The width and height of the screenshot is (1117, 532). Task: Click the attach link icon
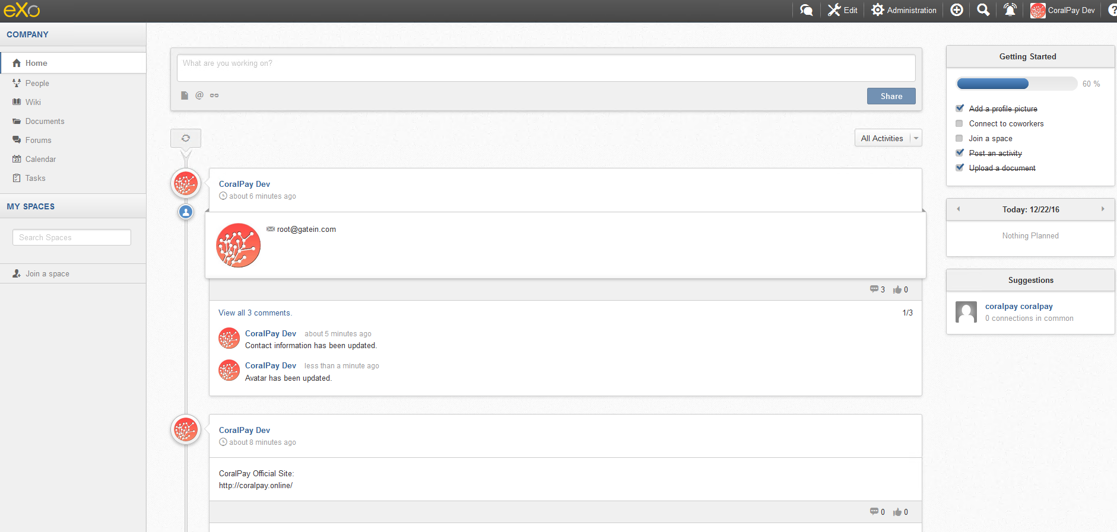[x=214, y=95]
